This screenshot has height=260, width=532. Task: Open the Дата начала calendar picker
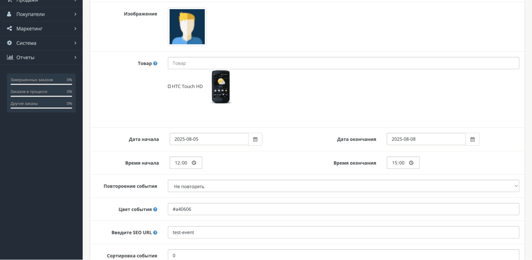(x=255, y=139)
